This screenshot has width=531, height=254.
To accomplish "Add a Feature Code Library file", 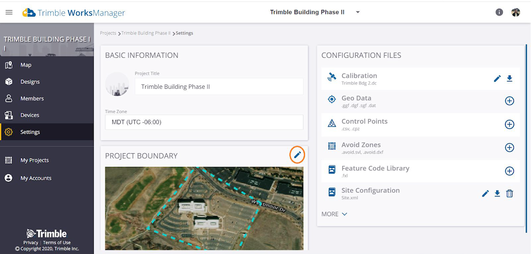I will (509, 171).
